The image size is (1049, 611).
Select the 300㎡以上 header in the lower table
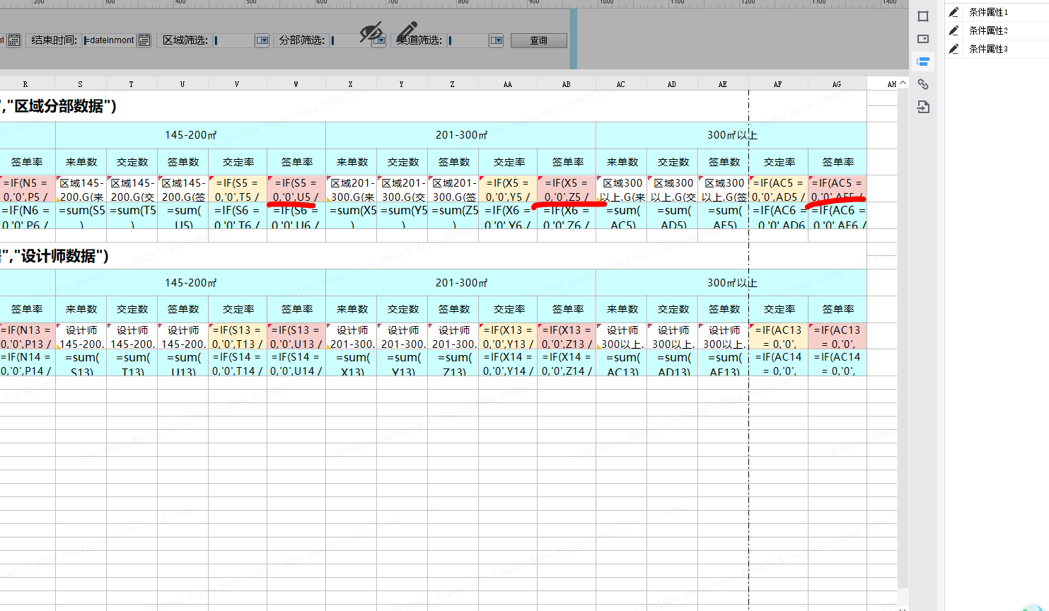731,283
